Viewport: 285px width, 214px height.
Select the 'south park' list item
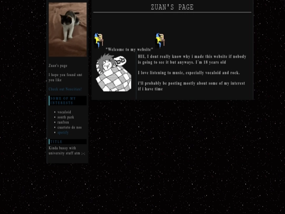[65, 117]
